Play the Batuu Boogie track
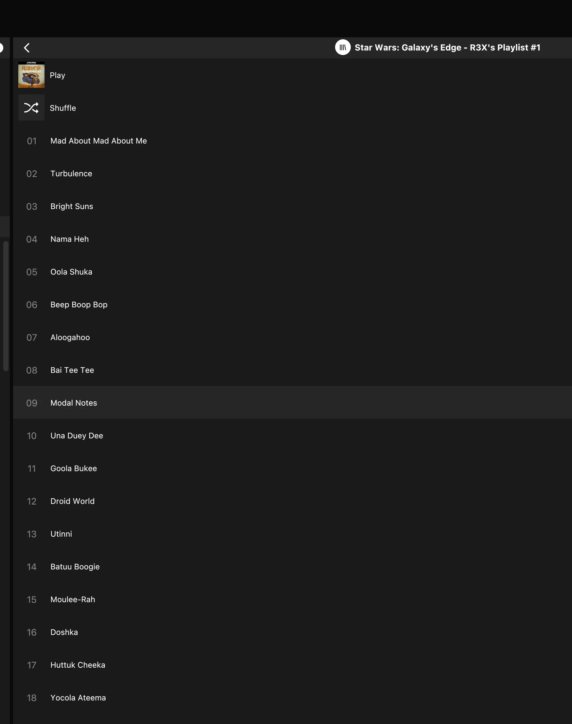Image resolution: width=572 pixels, height=724 pixels. tap(75, 567)
